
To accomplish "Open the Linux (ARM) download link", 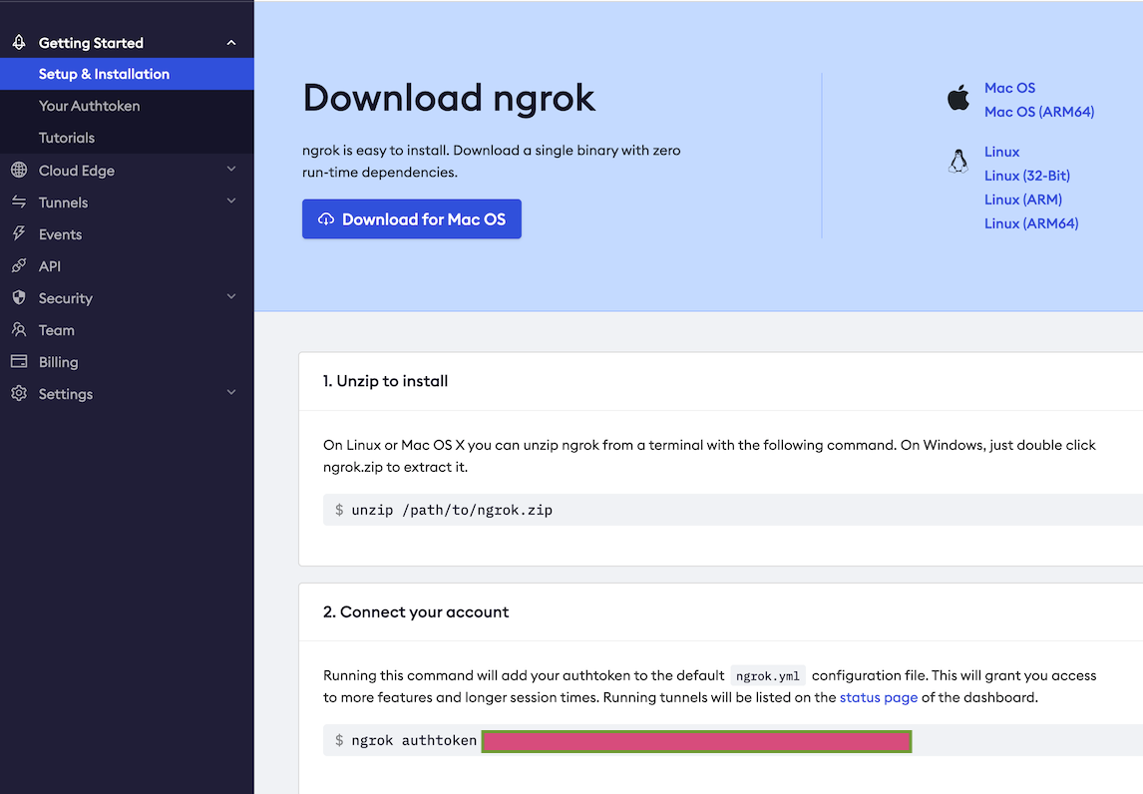I will (x=1022, y=199).
